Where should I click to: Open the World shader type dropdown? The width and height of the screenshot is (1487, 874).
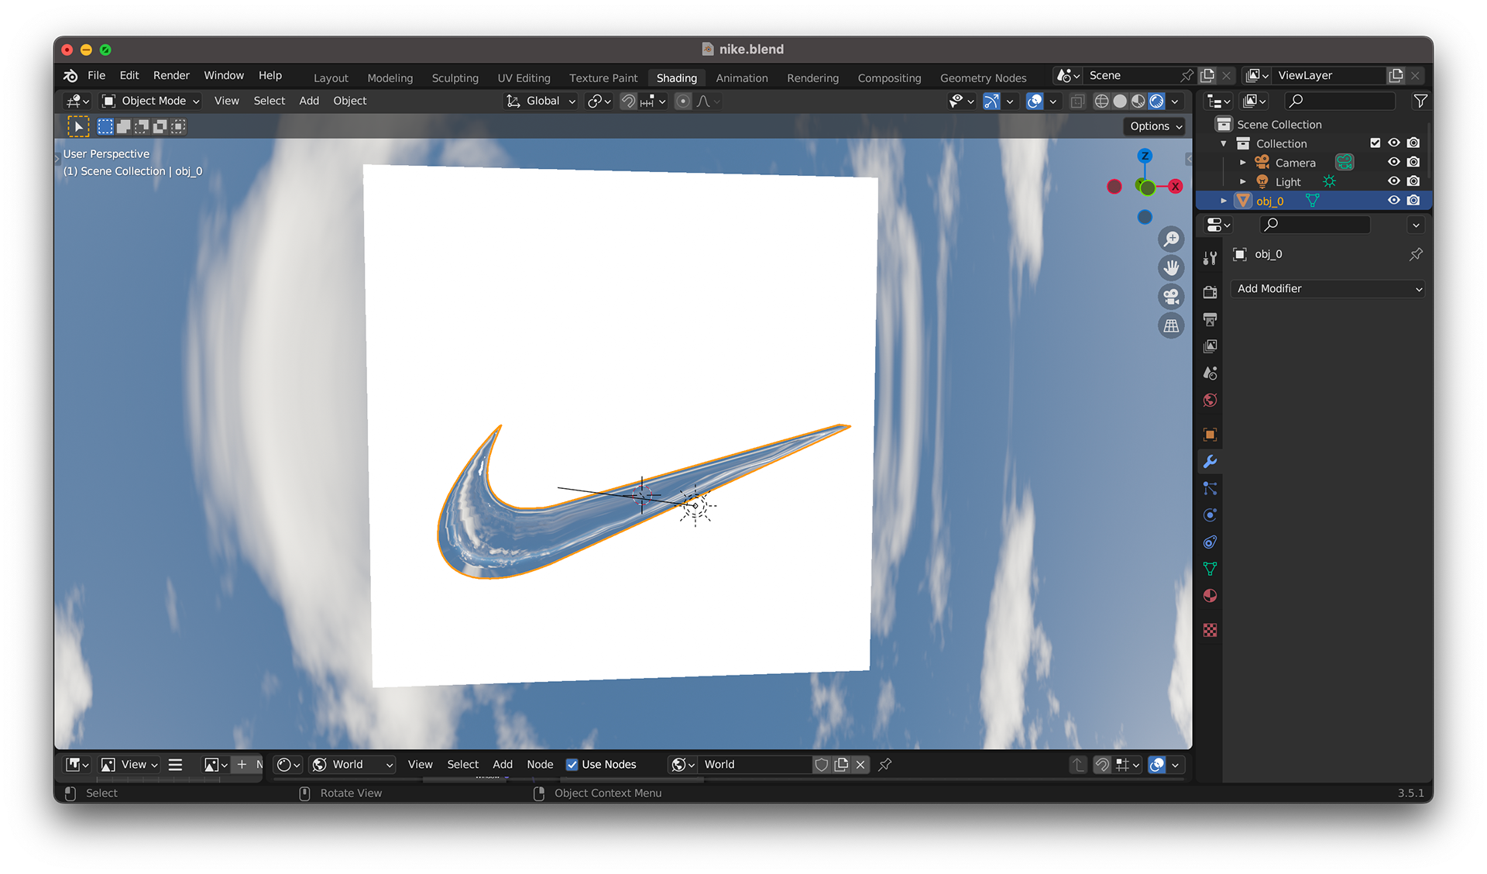coord(352,765)
